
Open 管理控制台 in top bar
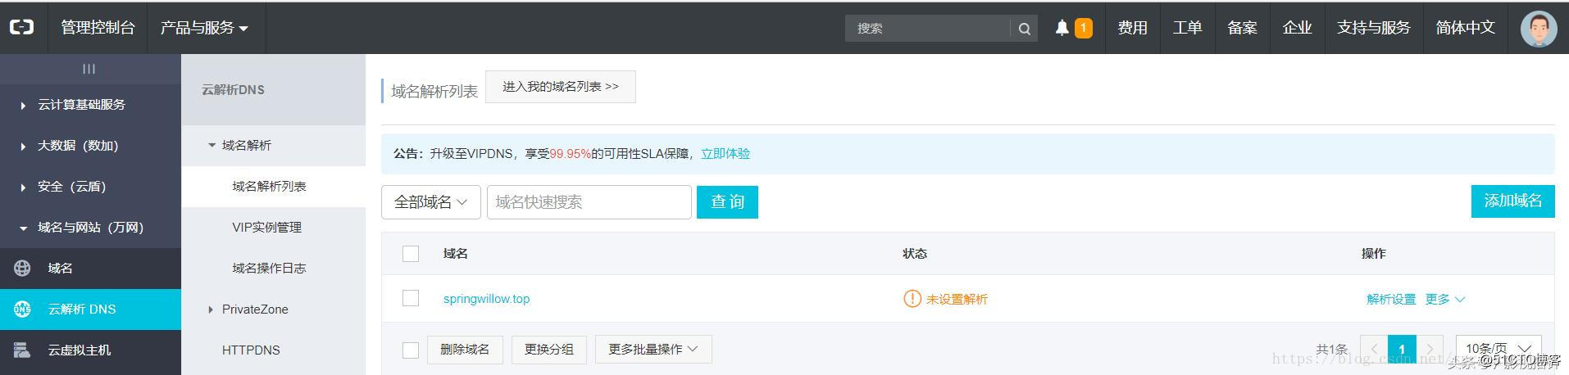click(x=98, y=28)
